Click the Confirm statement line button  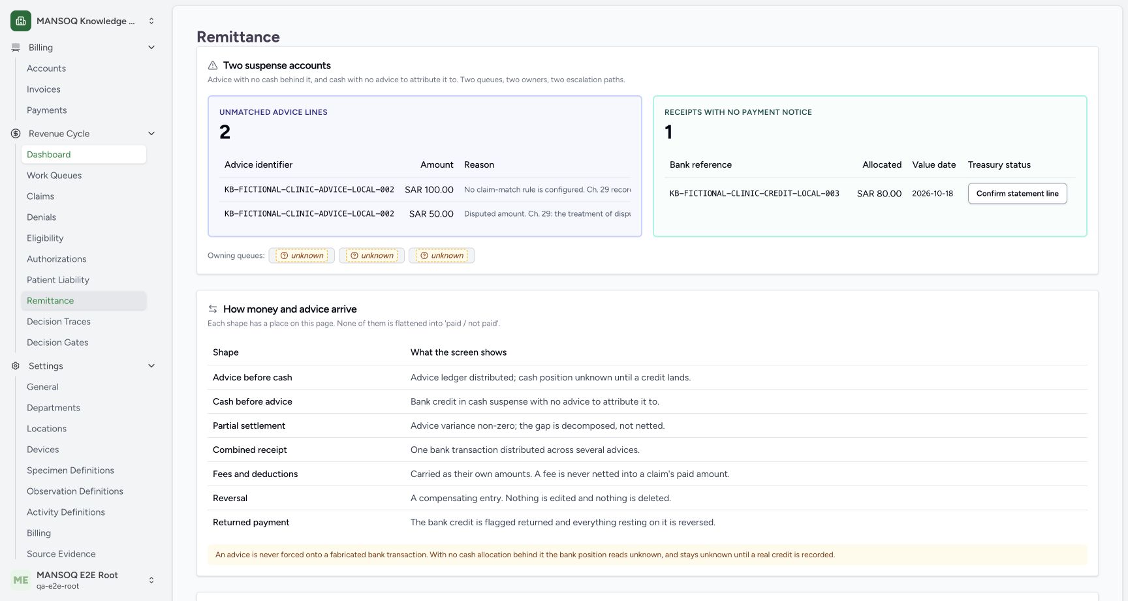(x=1017, y=194)
